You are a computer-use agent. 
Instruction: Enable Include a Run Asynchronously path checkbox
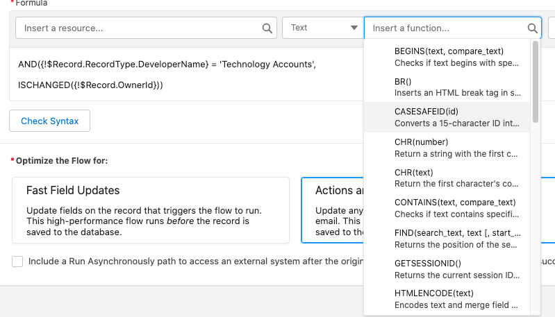17,262
